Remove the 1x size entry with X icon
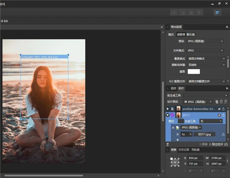This screenshot has width=230, height=178. (177, 134)
